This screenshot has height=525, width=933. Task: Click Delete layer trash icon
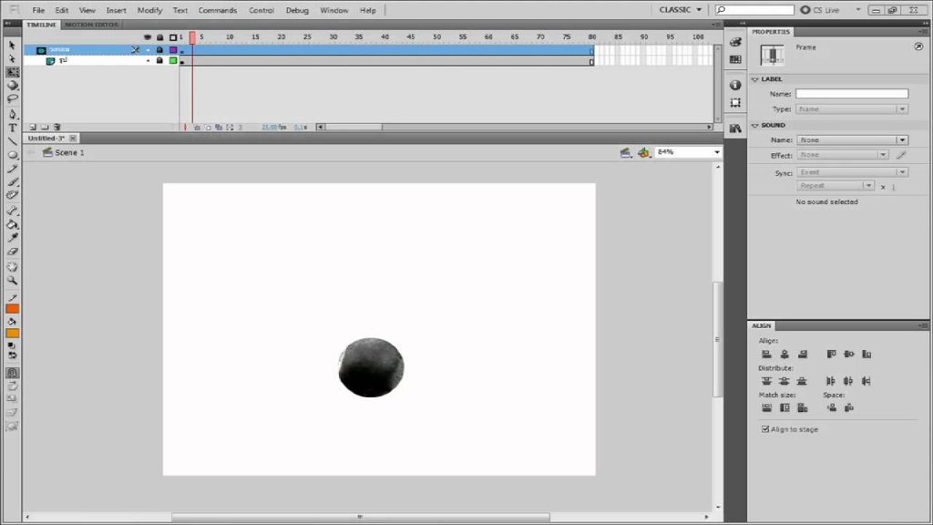57,127
